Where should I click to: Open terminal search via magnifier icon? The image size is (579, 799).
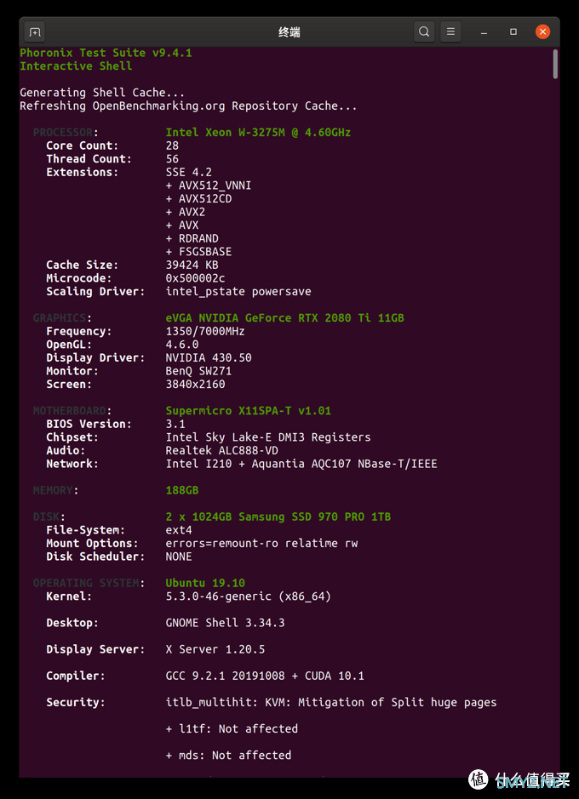click(423, 32)
